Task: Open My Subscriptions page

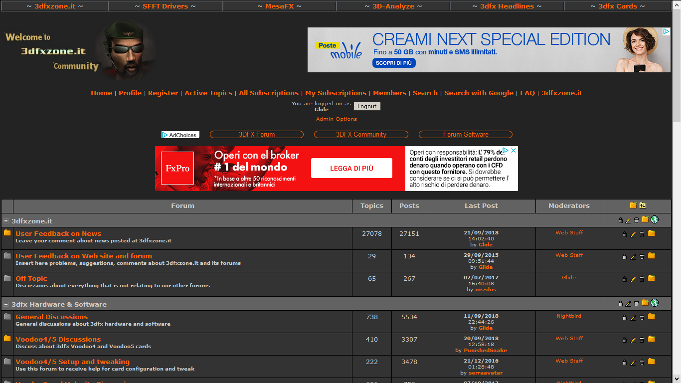Action: click(336, 93)
